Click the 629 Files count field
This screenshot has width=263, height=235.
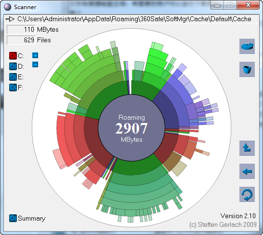click(21, 40)
